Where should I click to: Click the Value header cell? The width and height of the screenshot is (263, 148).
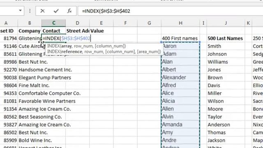point(102,31)
